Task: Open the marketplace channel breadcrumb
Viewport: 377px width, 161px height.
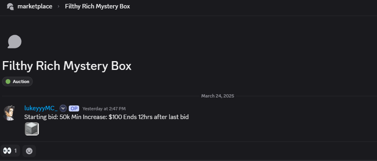Action: tap(35, 6)
